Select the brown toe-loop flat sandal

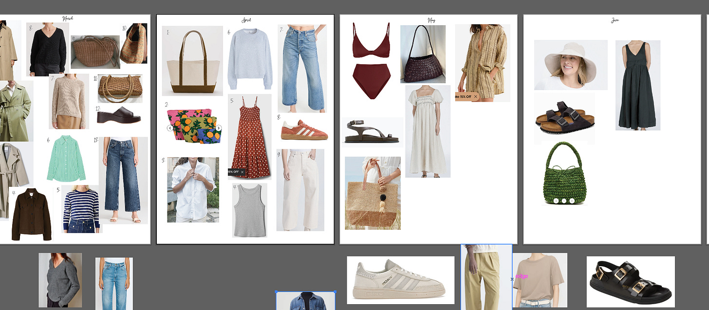click(x=373, y=132)
